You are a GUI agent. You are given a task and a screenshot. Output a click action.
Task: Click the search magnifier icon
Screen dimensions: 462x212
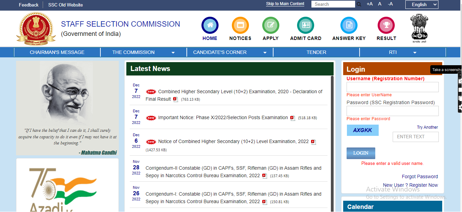[x=359, y=4]
